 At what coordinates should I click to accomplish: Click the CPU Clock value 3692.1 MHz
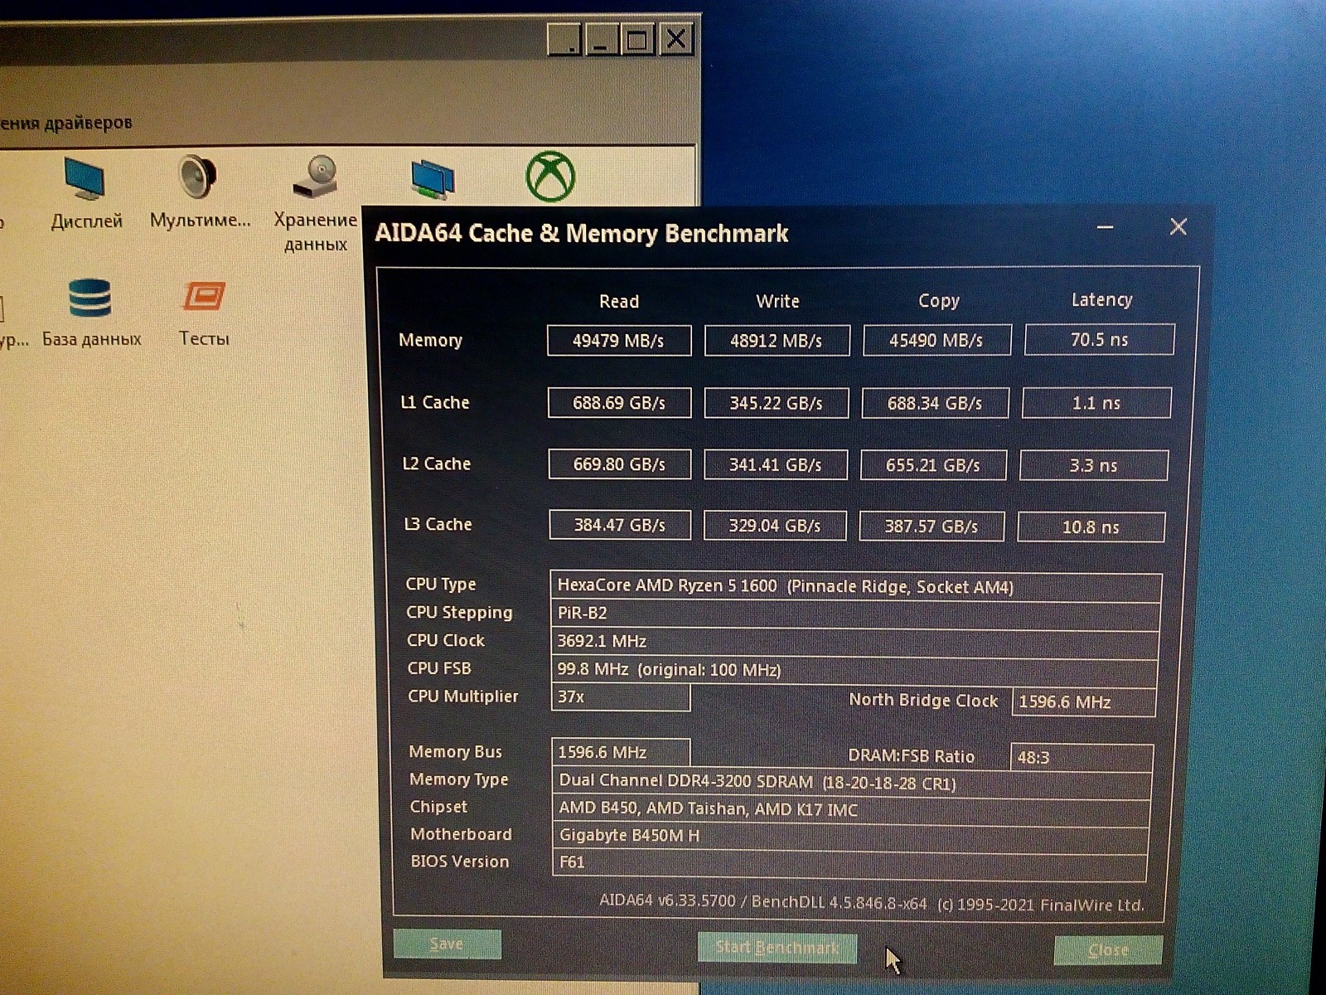click(x=854, y=642)
